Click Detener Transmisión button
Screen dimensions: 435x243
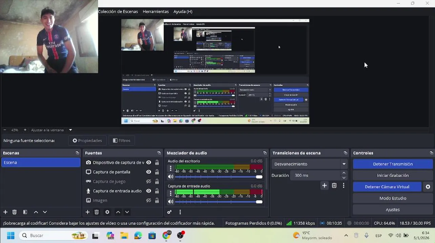[x=393, y=164]
